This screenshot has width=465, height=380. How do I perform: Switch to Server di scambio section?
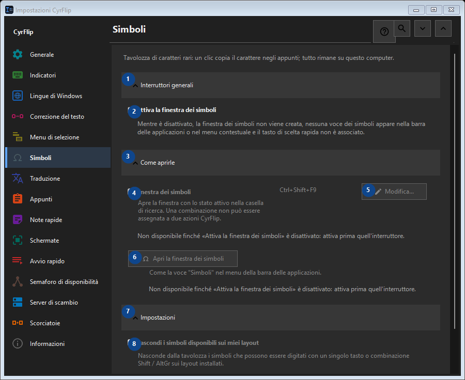click(x=58, y=303)
